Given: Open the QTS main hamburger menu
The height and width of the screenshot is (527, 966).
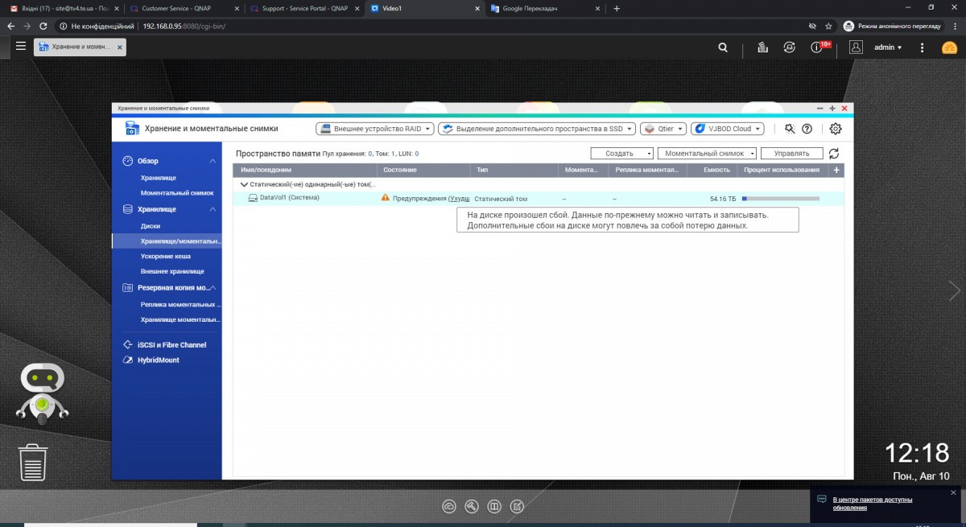Looking at the screenshot, I should [21, 47].
